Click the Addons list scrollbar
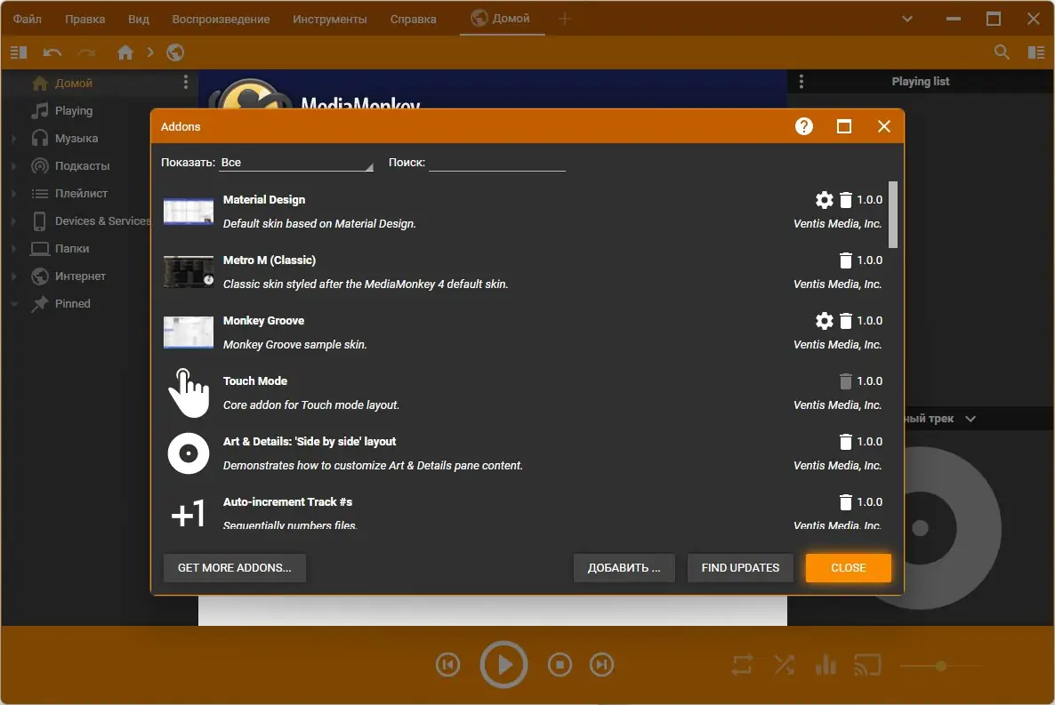Viewport: 1055px width, 705px height. pos(893,214)
